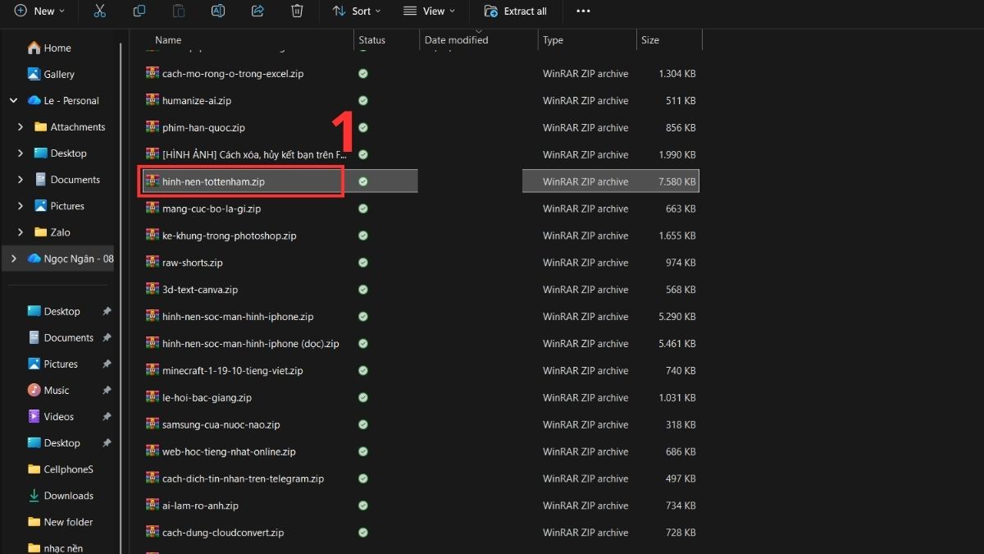This screenshot has height=554, width=984.
Task: Click the Delete trash icon
Action: (x=297, y=11)
